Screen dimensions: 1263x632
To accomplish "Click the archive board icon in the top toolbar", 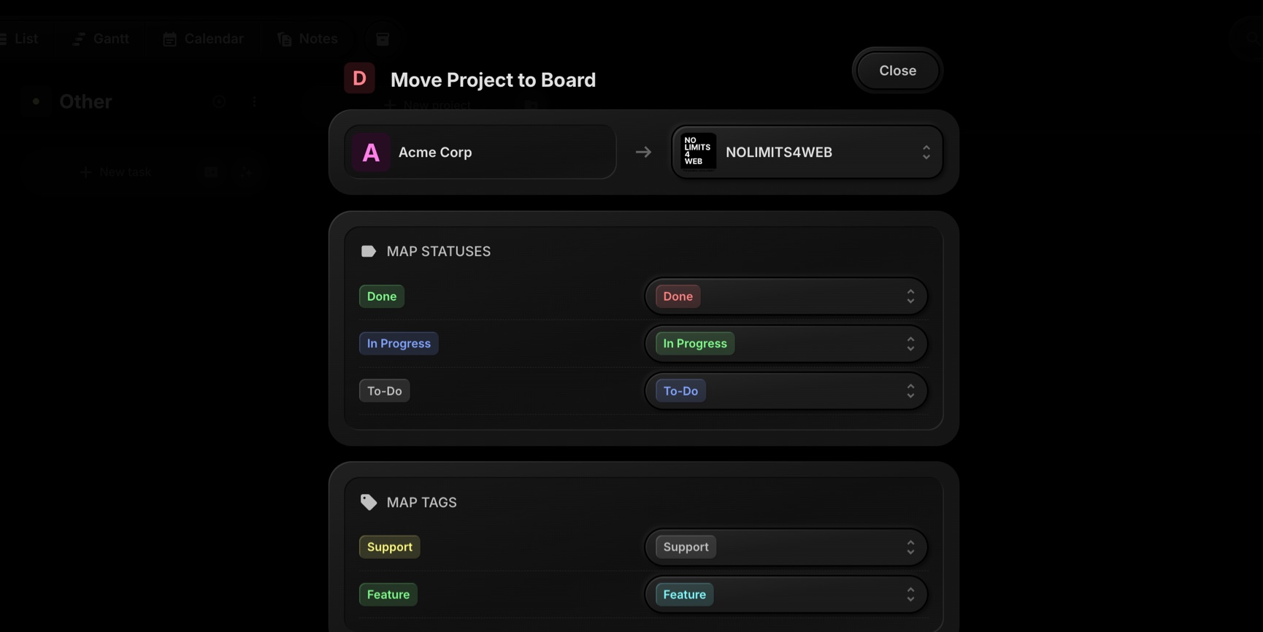I will [x=382, y=39].
